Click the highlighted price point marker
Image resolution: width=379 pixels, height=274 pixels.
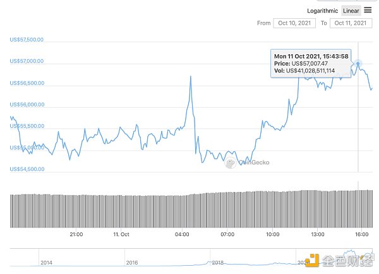(358, 64)
